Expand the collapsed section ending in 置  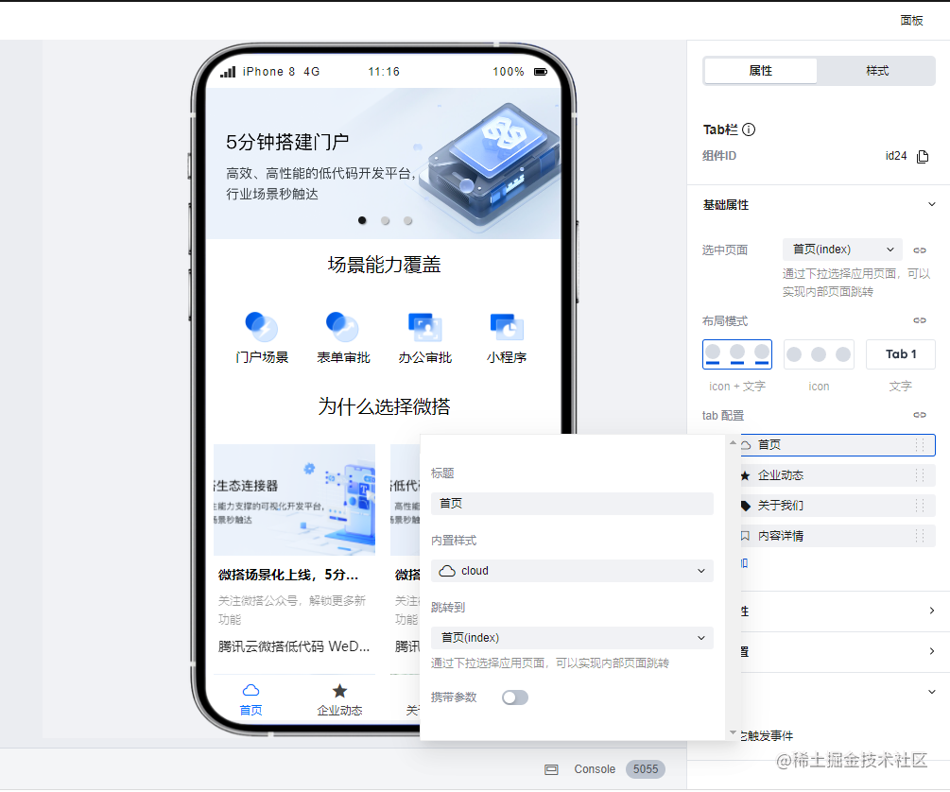[932, 651]
